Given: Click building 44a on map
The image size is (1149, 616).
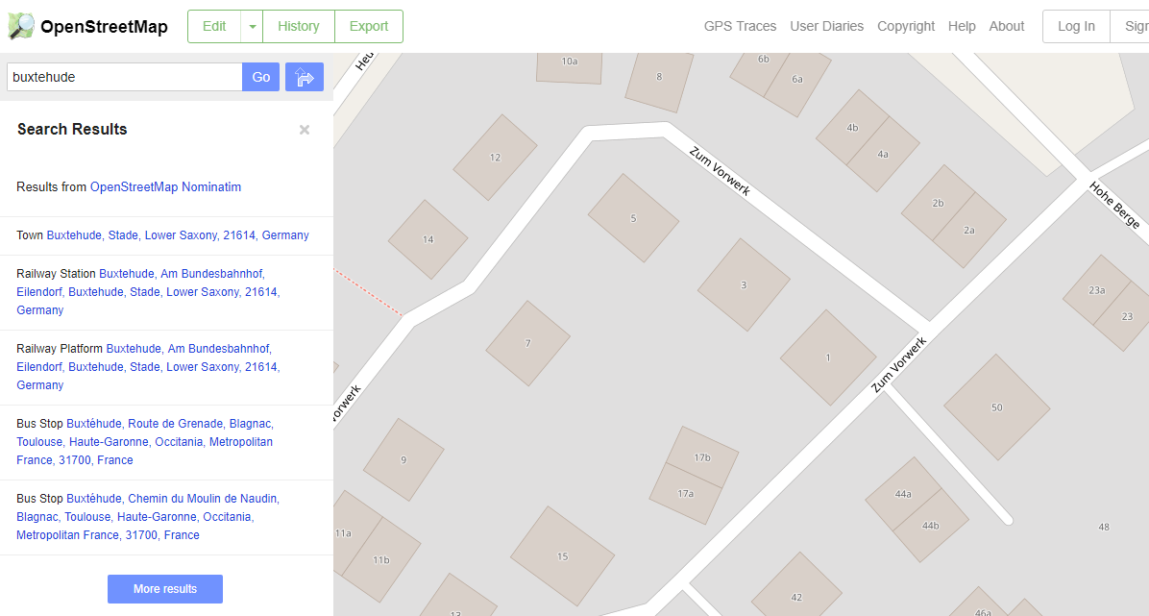Looking at the screenshot, I should pyautogui.click(x=903, y=494).
